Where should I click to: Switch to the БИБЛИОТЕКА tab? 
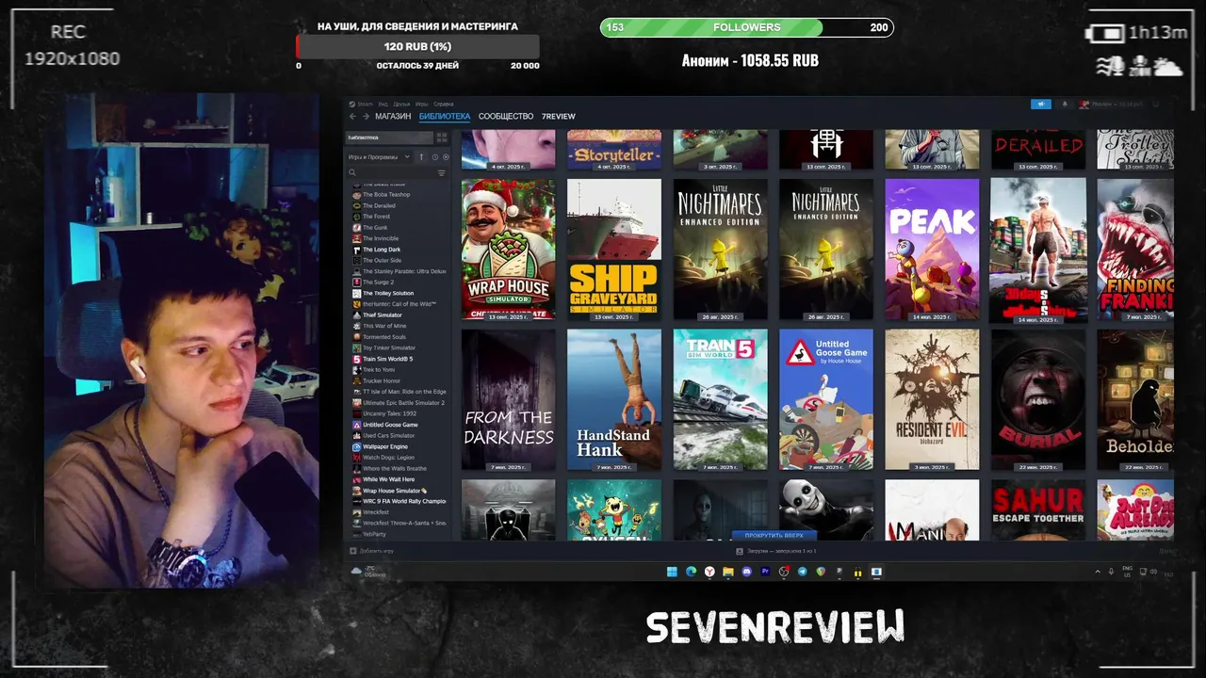tap(445, 117)
